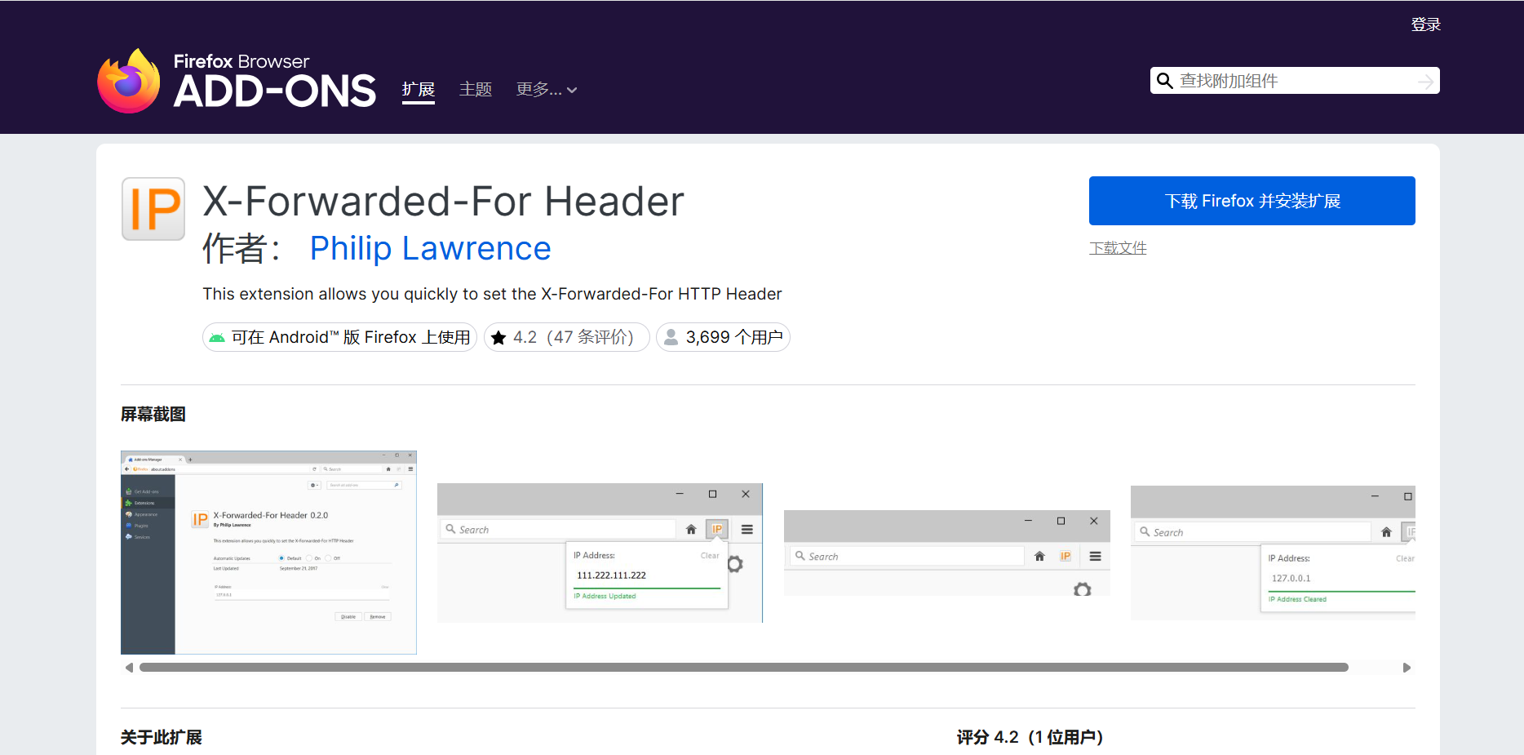Open the 111.222.111.222 IP address screenshot

click(600, 553)
